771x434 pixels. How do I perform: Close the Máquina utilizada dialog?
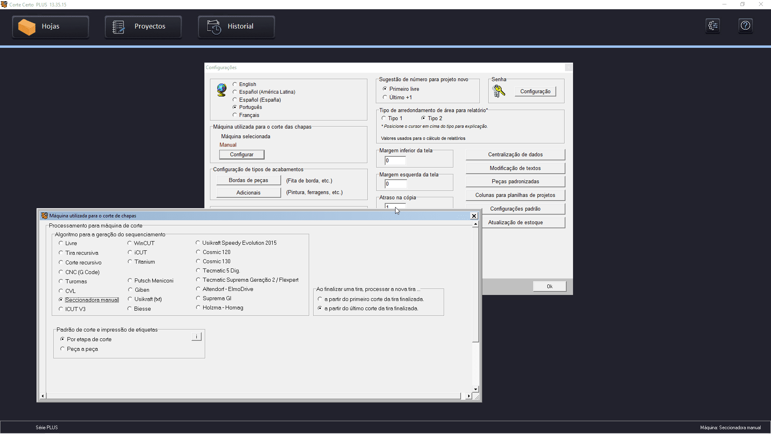(474, 216)
